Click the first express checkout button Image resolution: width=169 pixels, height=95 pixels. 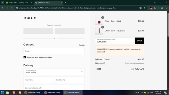tap(38, 31)
